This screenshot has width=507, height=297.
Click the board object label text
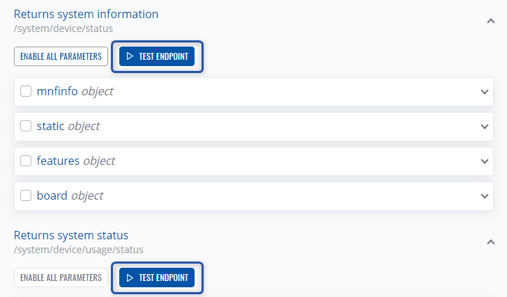[70, 195]
